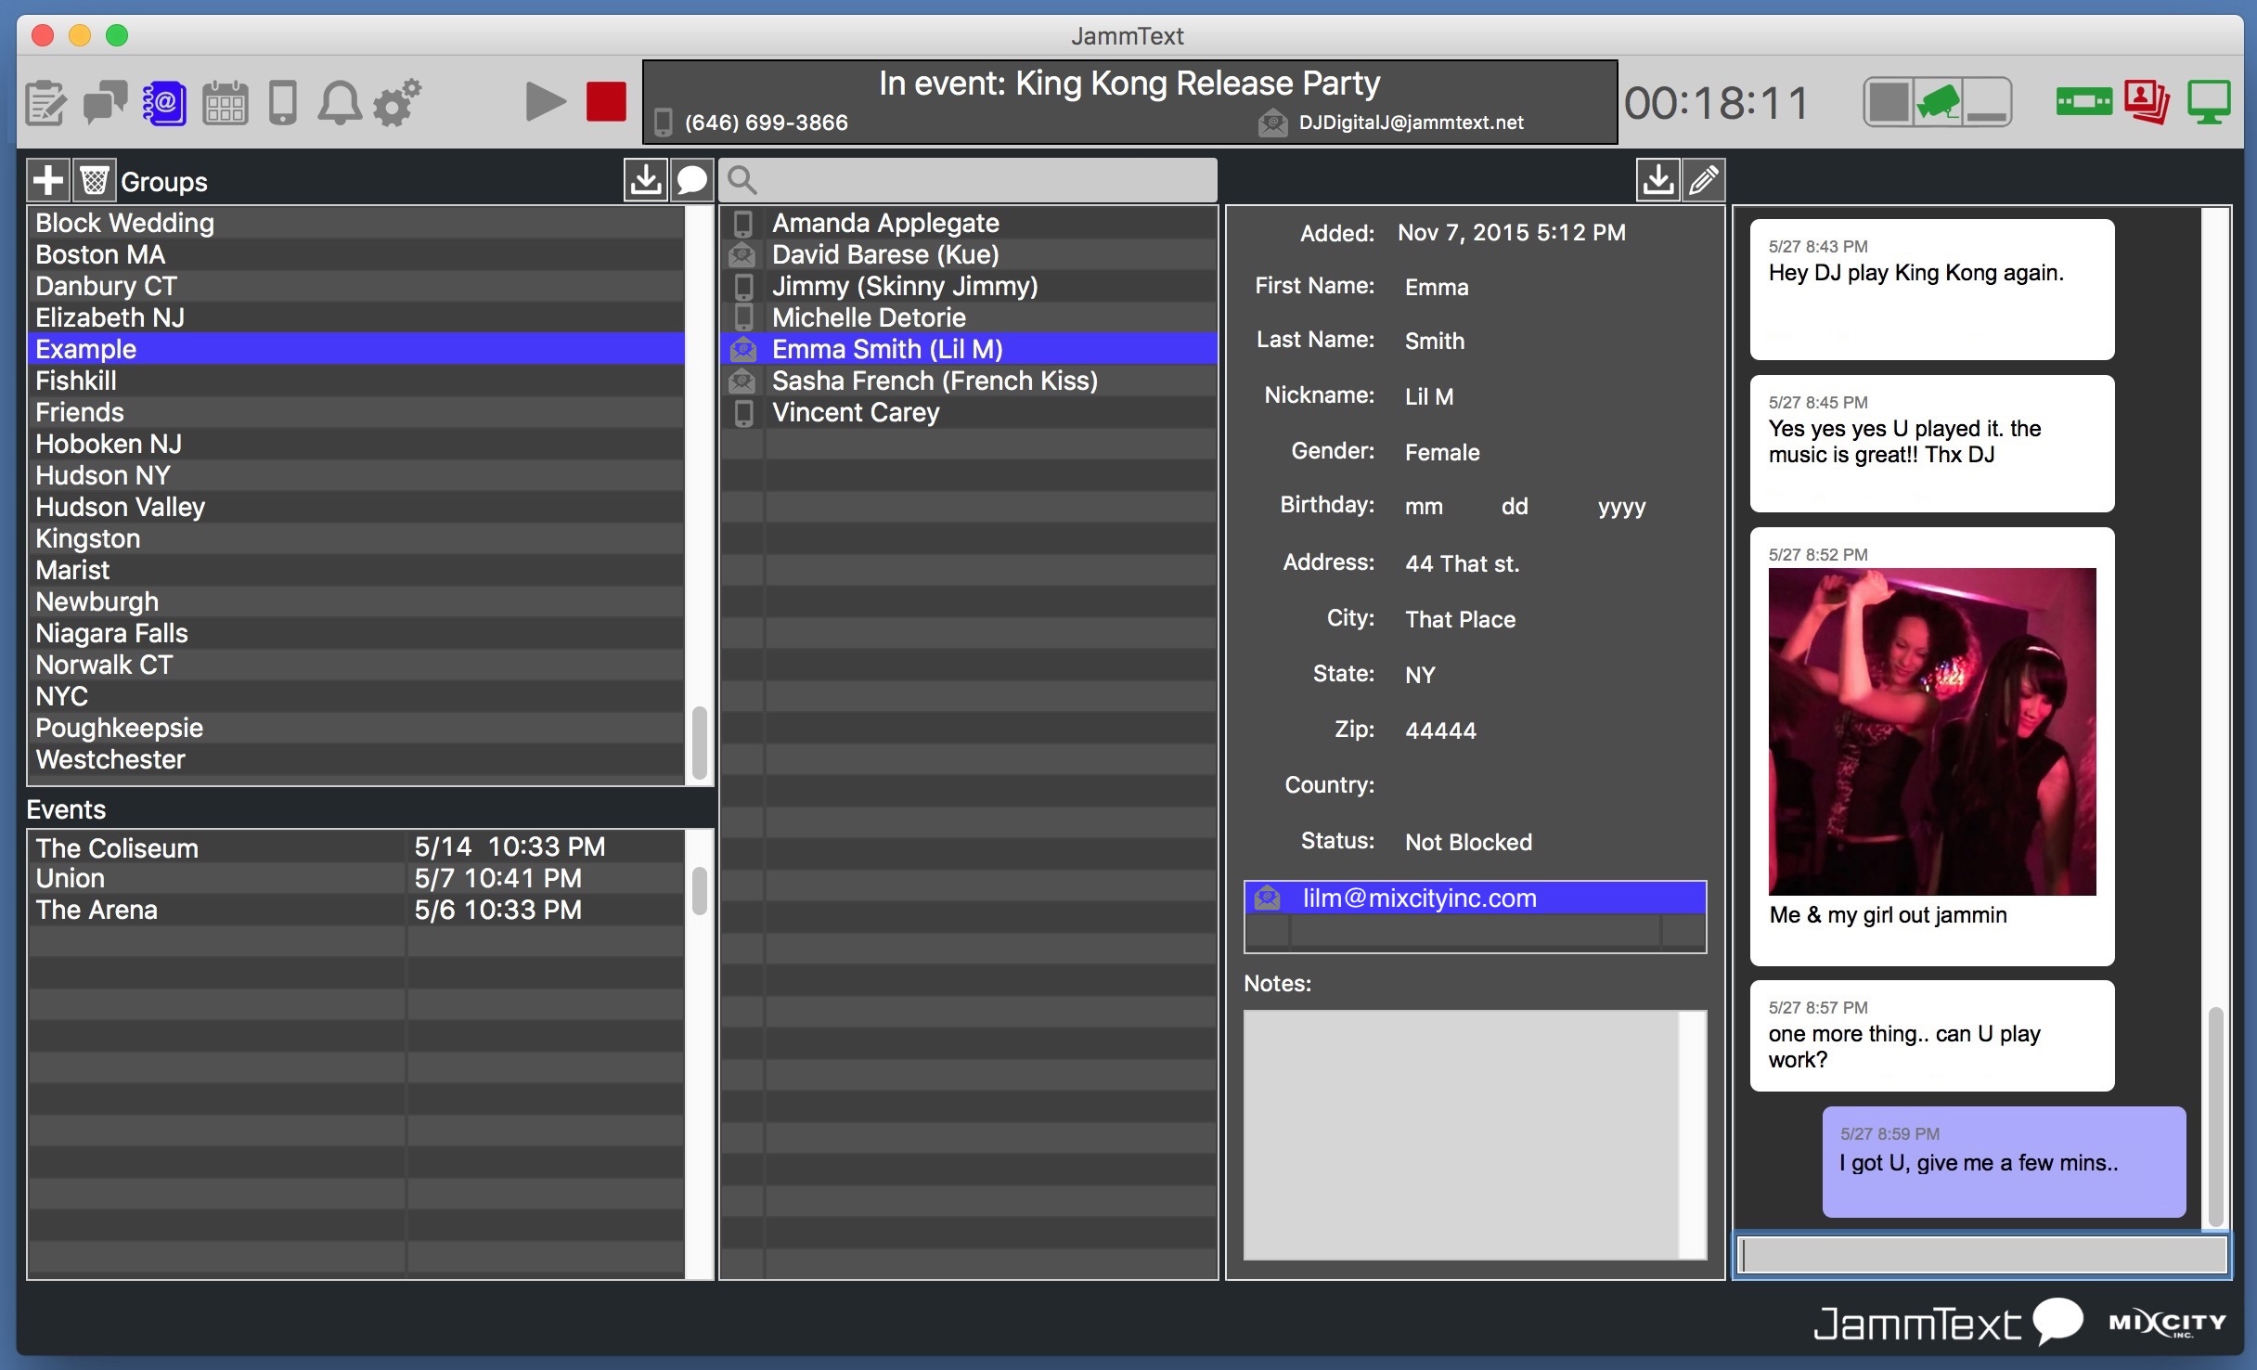Click the contact search field
Screen dimensions: 2257x1370
[x=969, y=180]
